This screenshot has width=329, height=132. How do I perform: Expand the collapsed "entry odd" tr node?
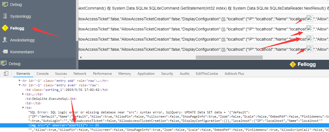pyautogui.click(x=20, y=80)
